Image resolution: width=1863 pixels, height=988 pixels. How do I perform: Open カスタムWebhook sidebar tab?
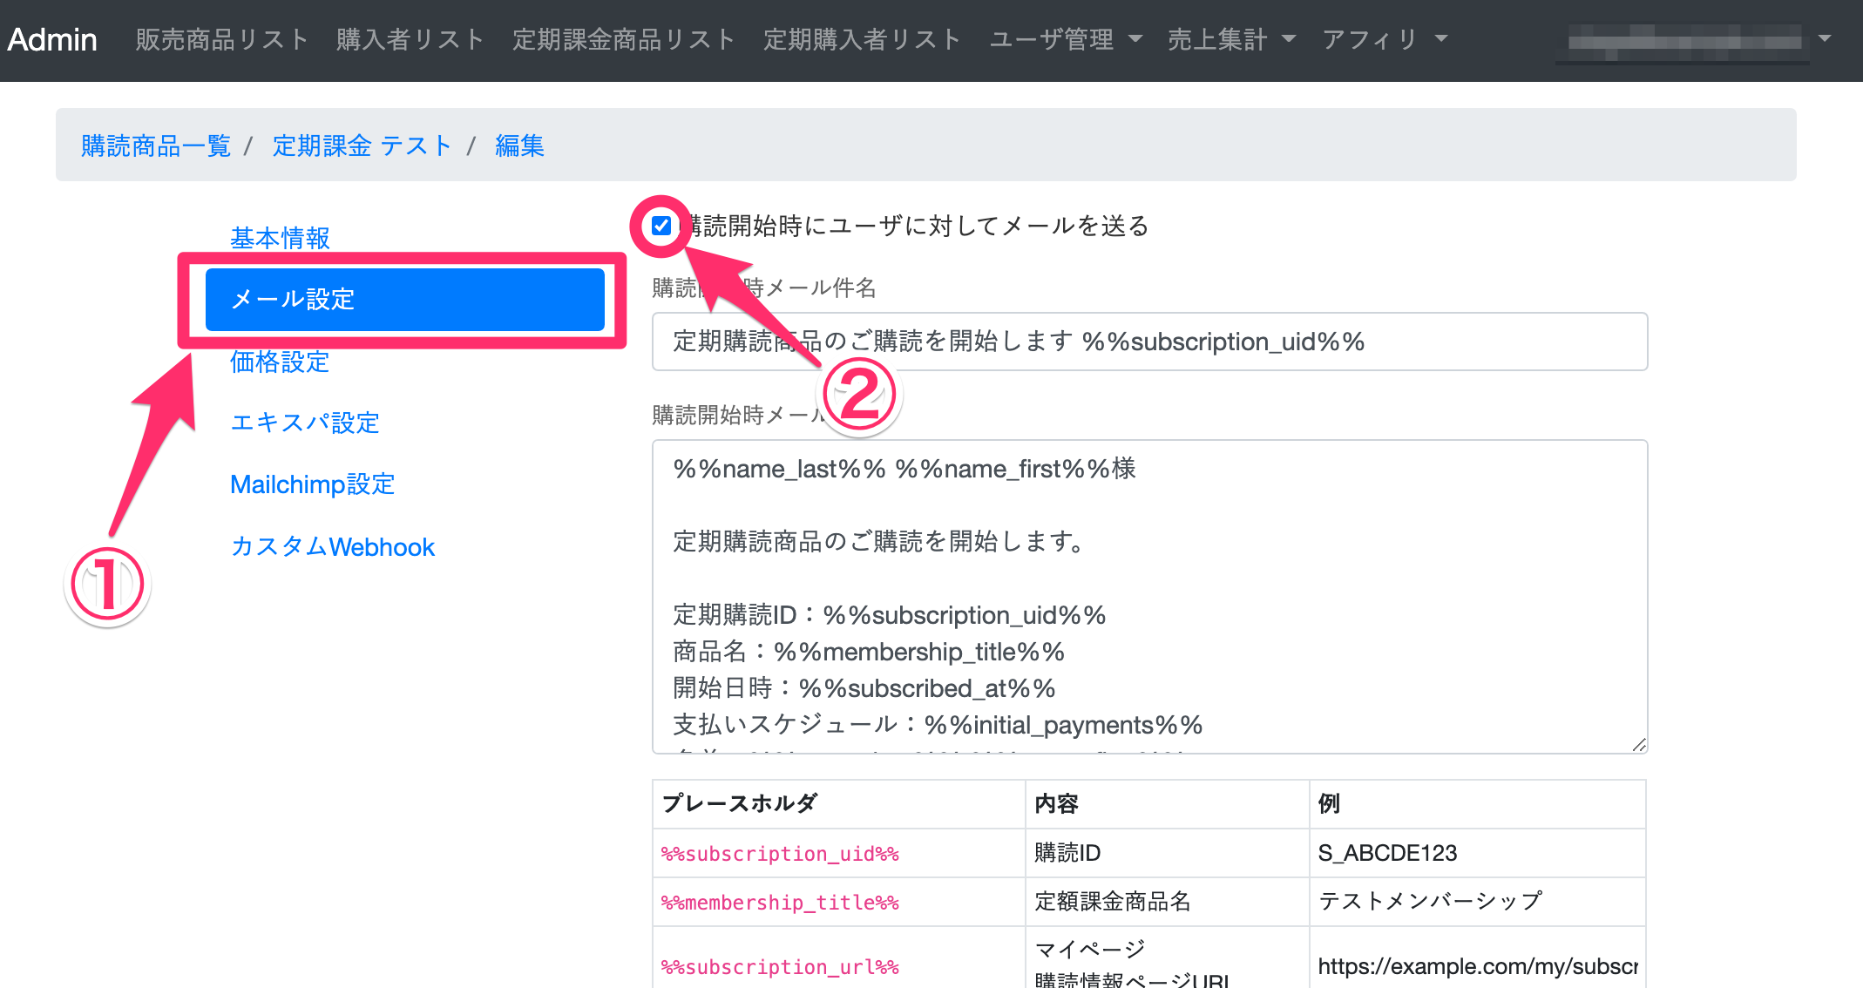pos(332,546)
